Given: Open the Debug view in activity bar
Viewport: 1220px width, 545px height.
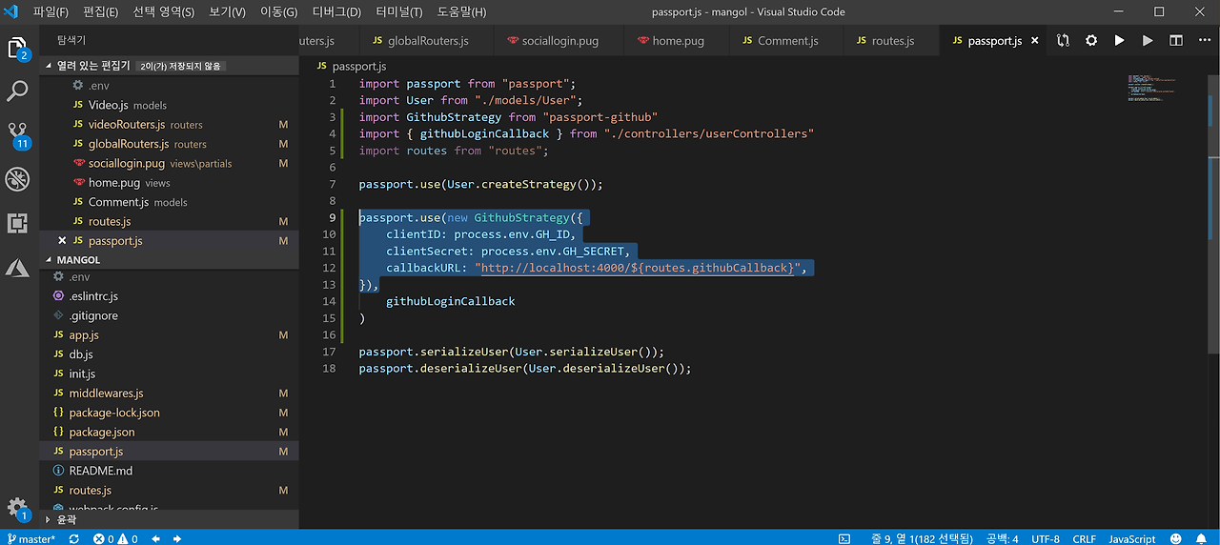Looking at the screenshot, I should pos(17,179).
